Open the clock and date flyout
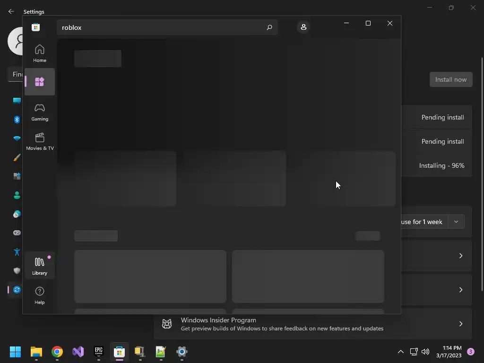This screenshot has width=484, height=363. tap(449, 352)
